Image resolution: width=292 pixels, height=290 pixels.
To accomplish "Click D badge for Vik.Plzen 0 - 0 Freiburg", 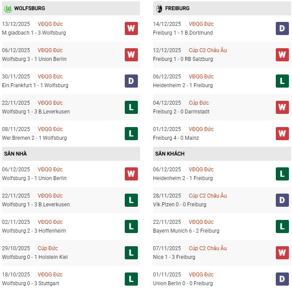I will coord(282,200).
